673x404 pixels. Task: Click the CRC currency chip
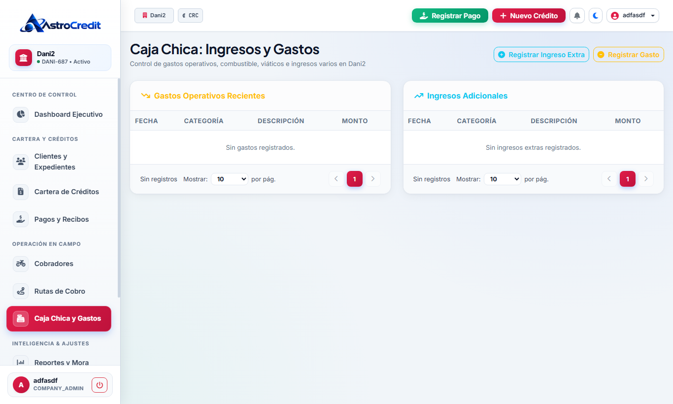click(190, 15)
